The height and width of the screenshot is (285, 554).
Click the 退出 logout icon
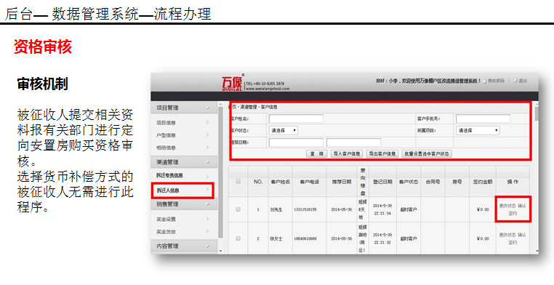[515, 81]
